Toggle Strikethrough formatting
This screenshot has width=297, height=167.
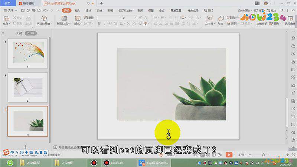115,23
